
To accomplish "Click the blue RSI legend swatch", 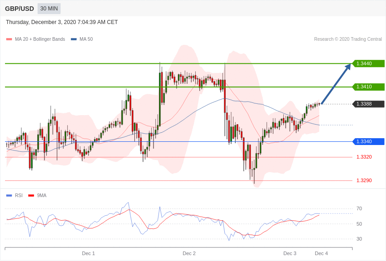I will coord(9,195).
